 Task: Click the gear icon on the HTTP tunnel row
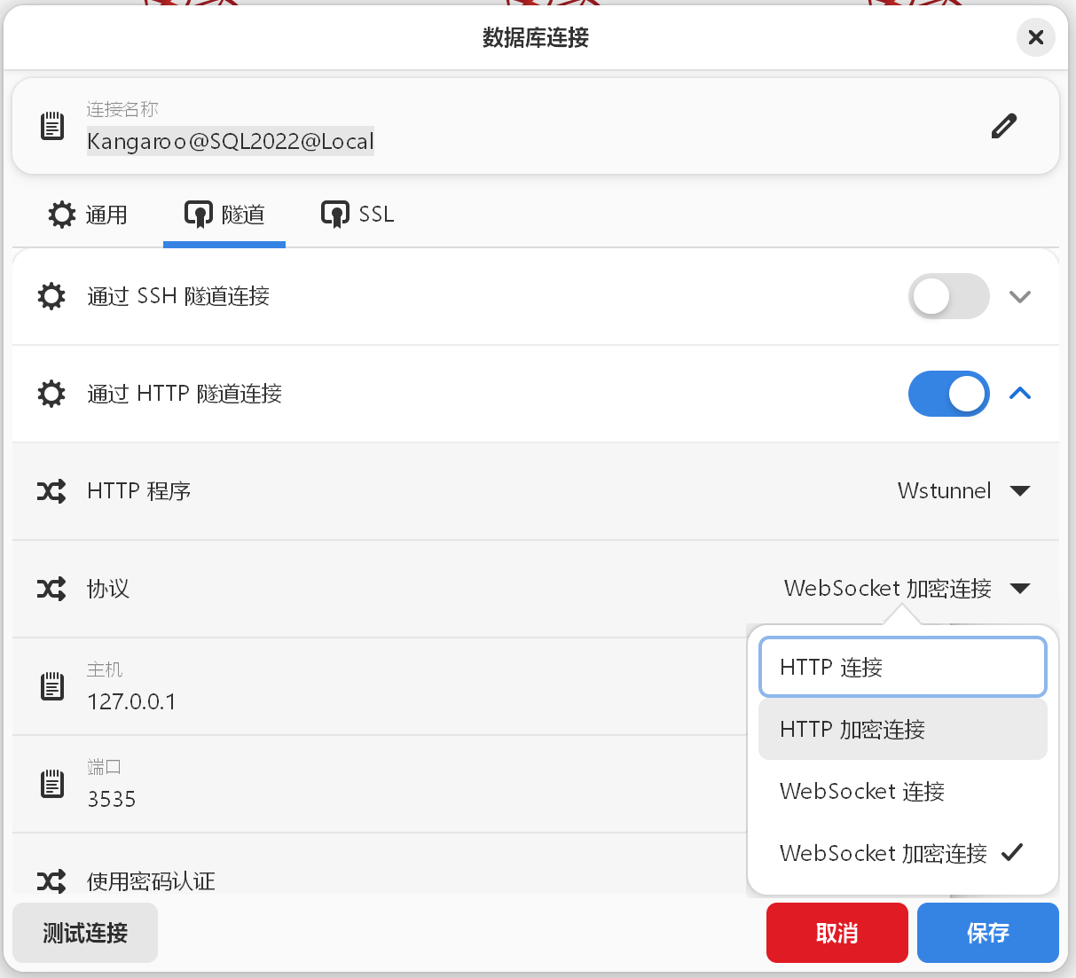click(x=51, y=394)
